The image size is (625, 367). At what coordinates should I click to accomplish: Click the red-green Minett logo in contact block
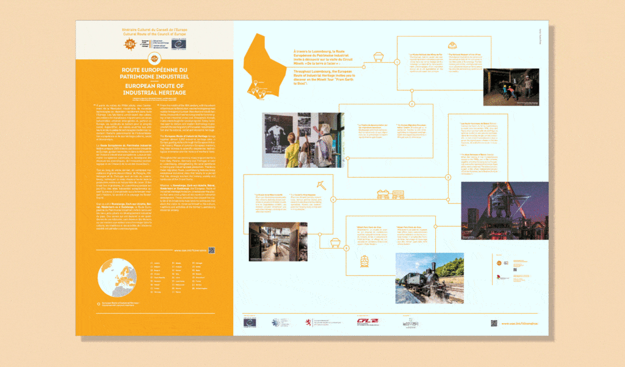503,277
